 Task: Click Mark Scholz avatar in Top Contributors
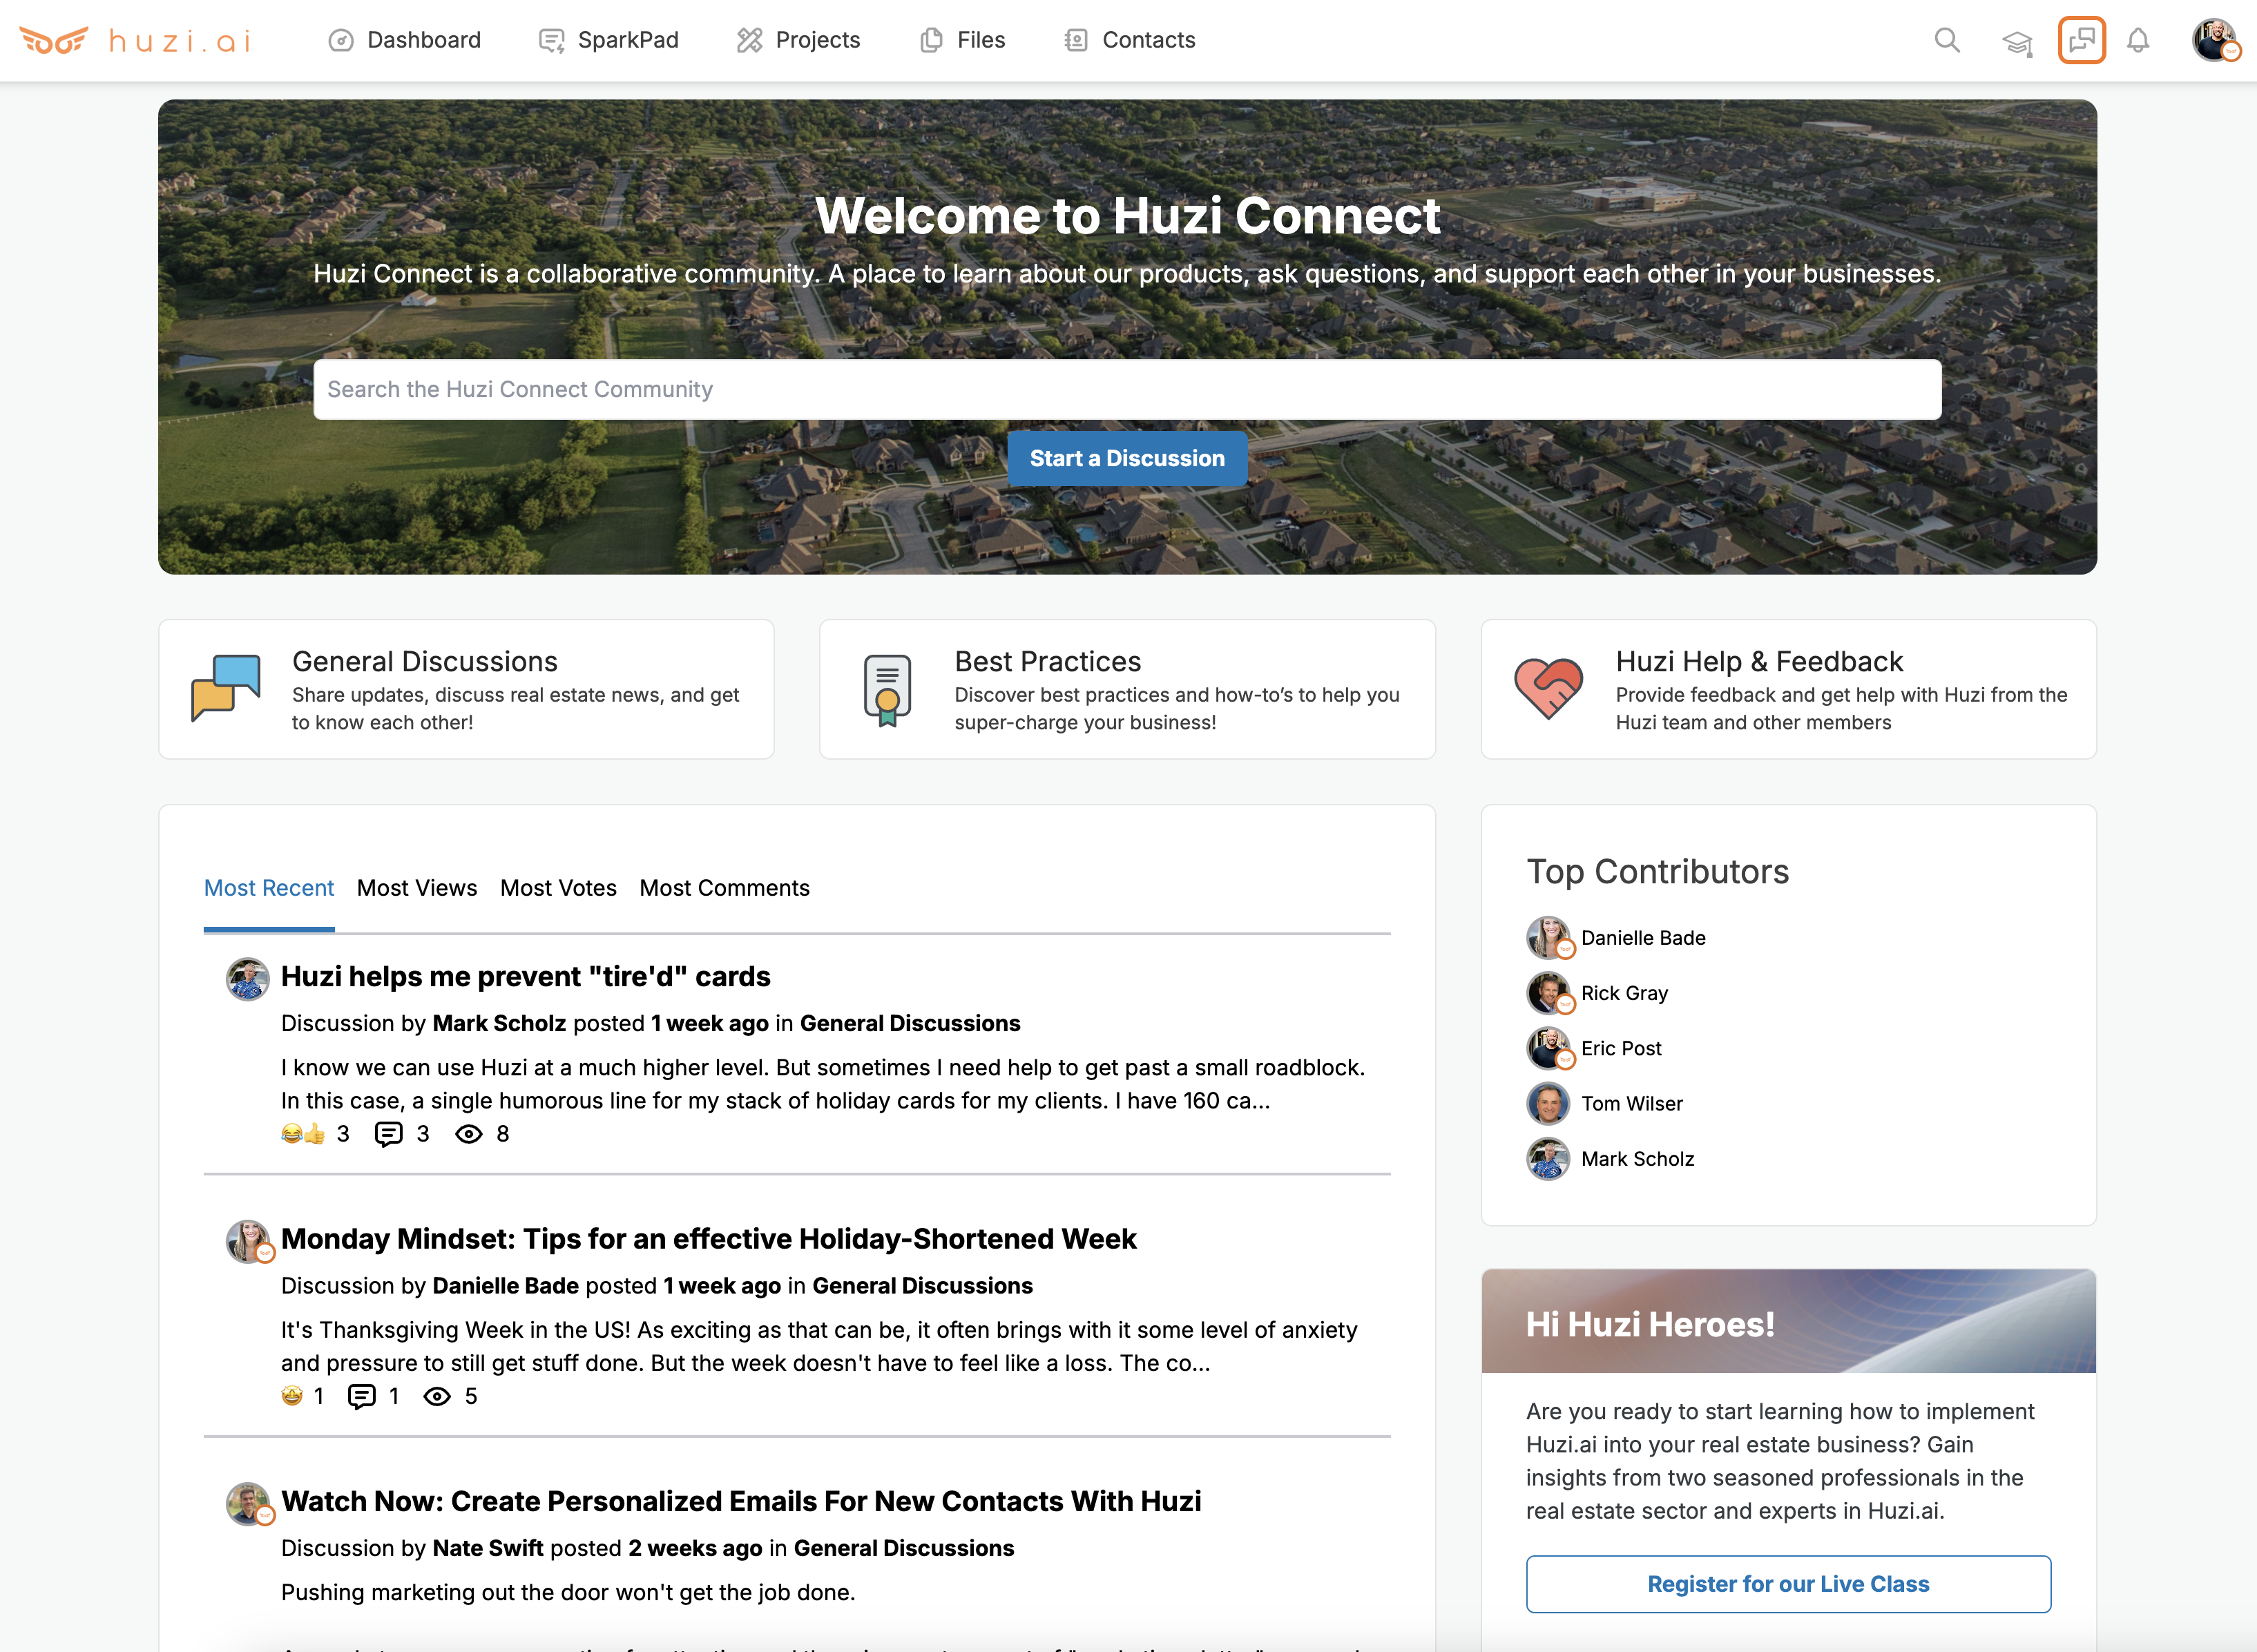(1548, 1159)
